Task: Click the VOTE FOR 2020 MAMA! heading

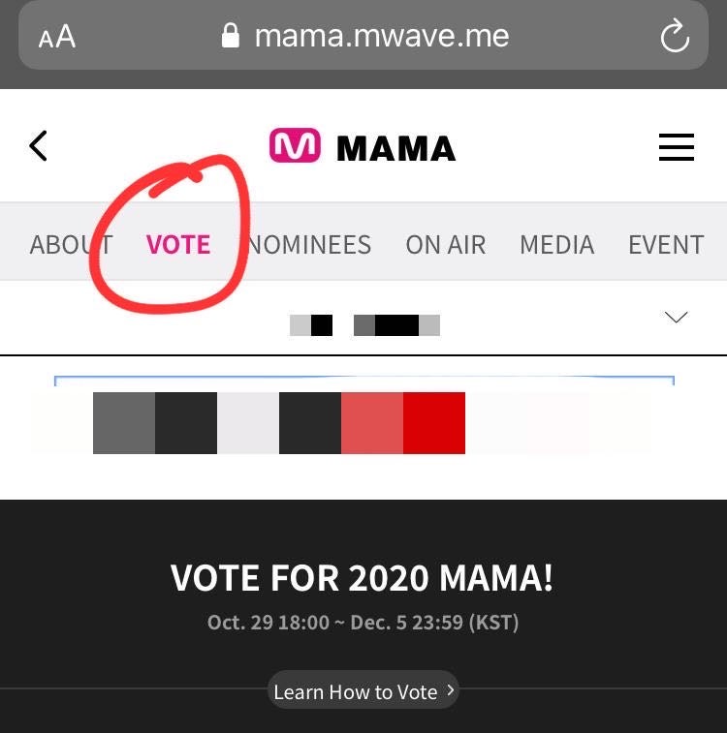Action: tap(363, 579)
